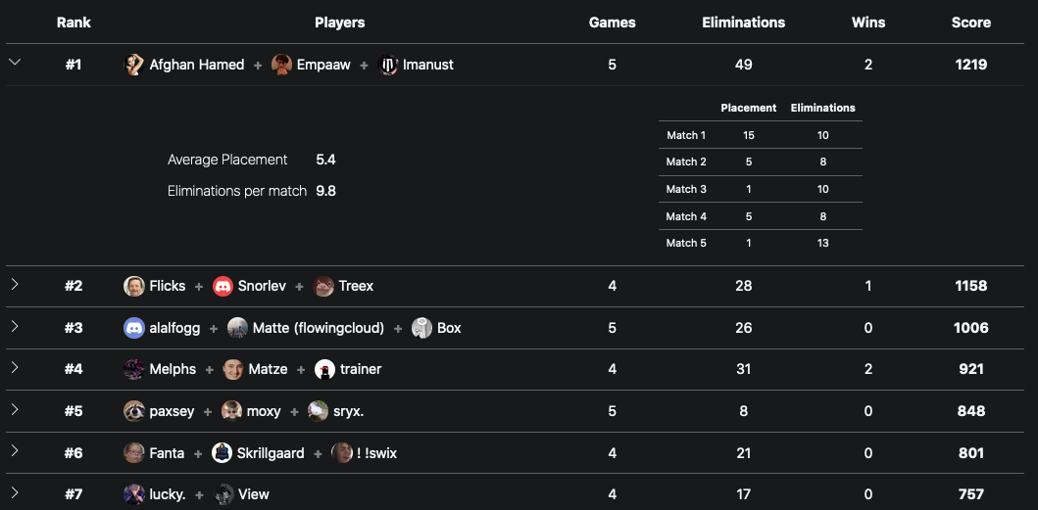Click the Eliminations column header
The image size is (1038, 510).
[x=743, y=23]
